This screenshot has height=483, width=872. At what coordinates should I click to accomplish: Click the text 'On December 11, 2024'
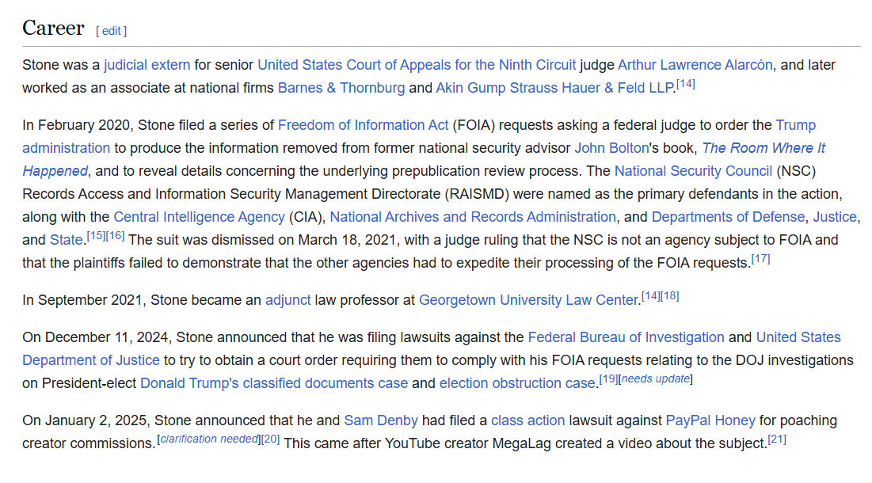coord(97,337)
